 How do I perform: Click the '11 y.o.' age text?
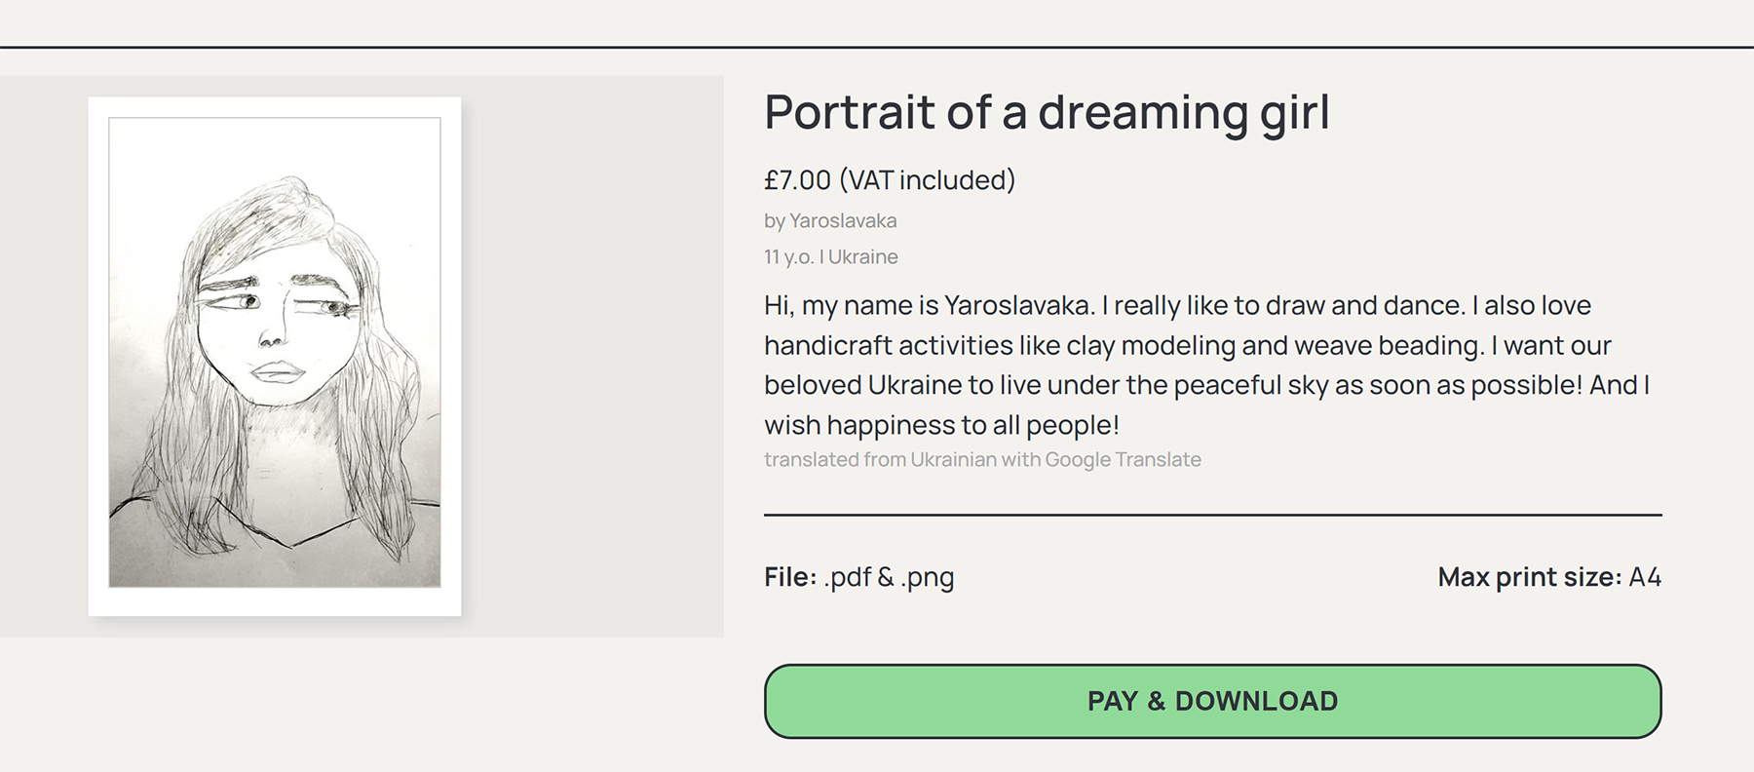(787, 257)
